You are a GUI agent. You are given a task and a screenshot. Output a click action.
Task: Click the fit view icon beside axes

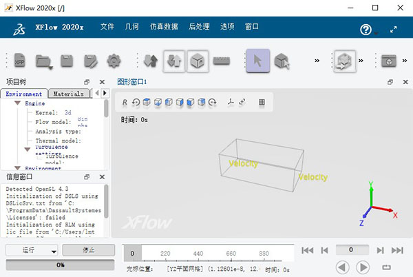tap(242, 102)
